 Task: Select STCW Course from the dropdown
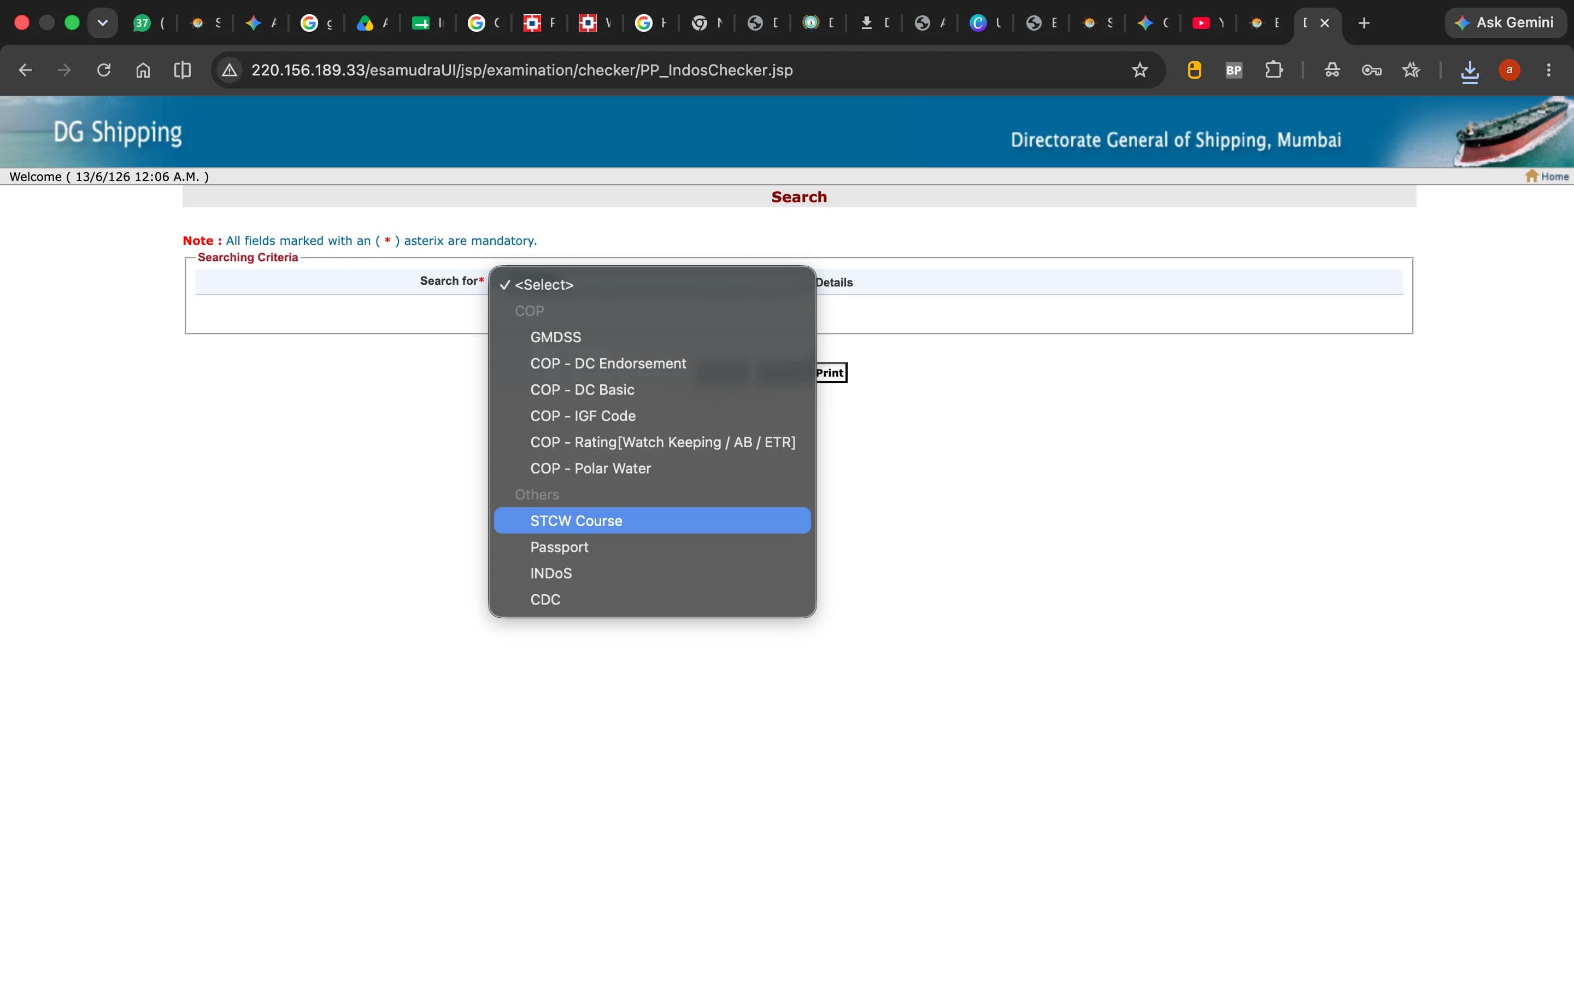tap(651, 520)
